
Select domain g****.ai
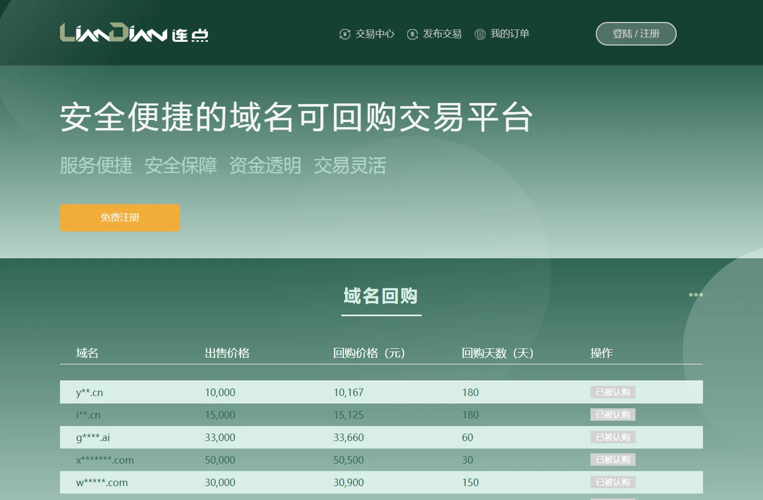(93, 437)
